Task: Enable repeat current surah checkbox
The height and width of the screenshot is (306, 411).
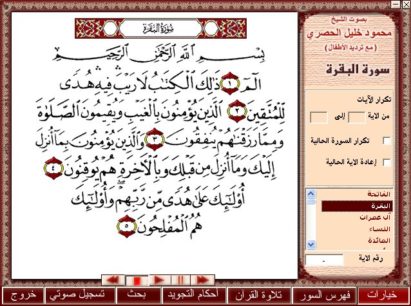Action: (387, 140)
